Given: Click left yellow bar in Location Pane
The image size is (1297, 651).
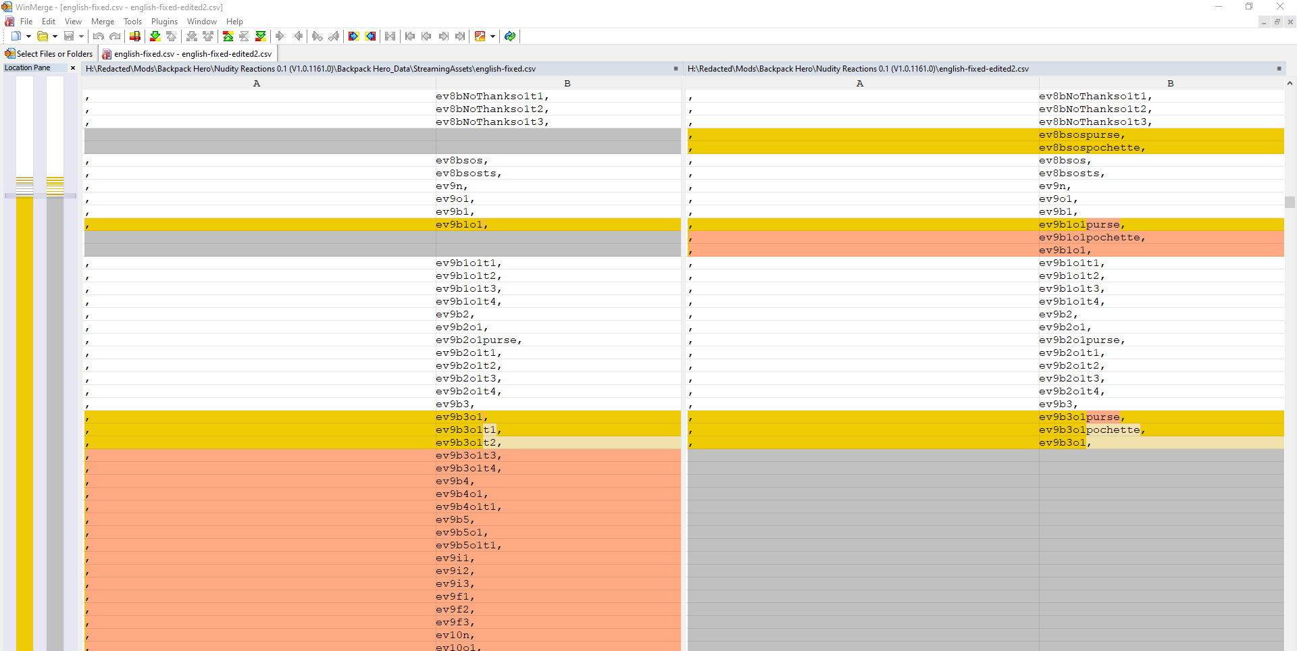Looking at the screenshot, I should point(24,423).
